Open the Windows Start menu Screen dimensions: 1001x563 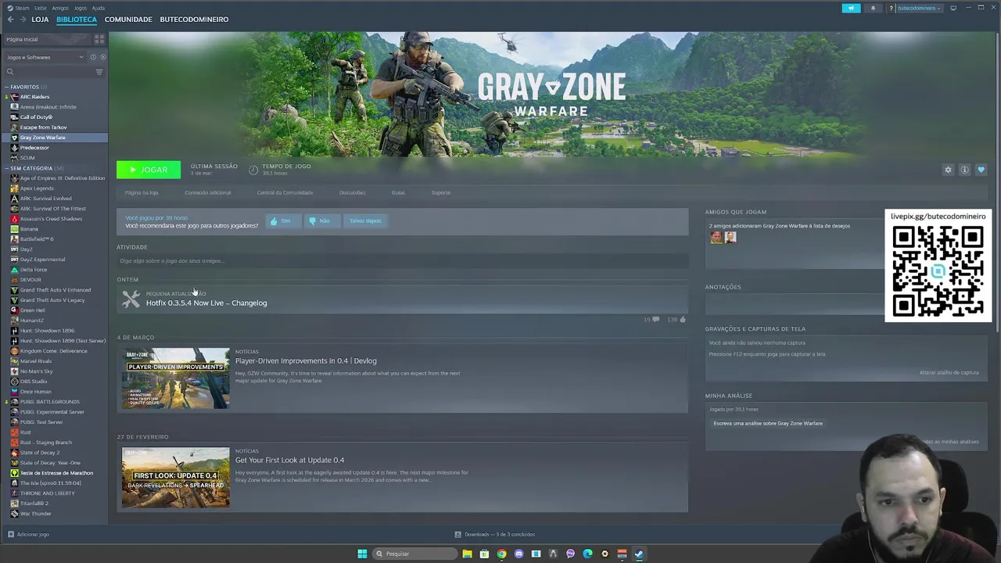362,554
